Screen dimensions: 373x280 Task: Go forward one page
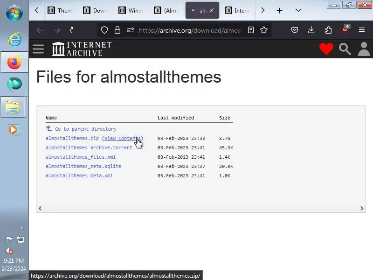56,30
